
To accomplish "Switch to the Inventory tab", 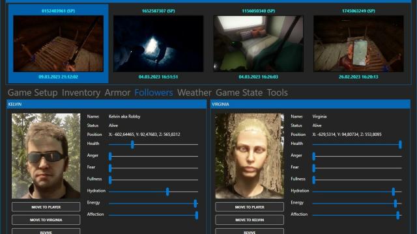I will [81, 92].
